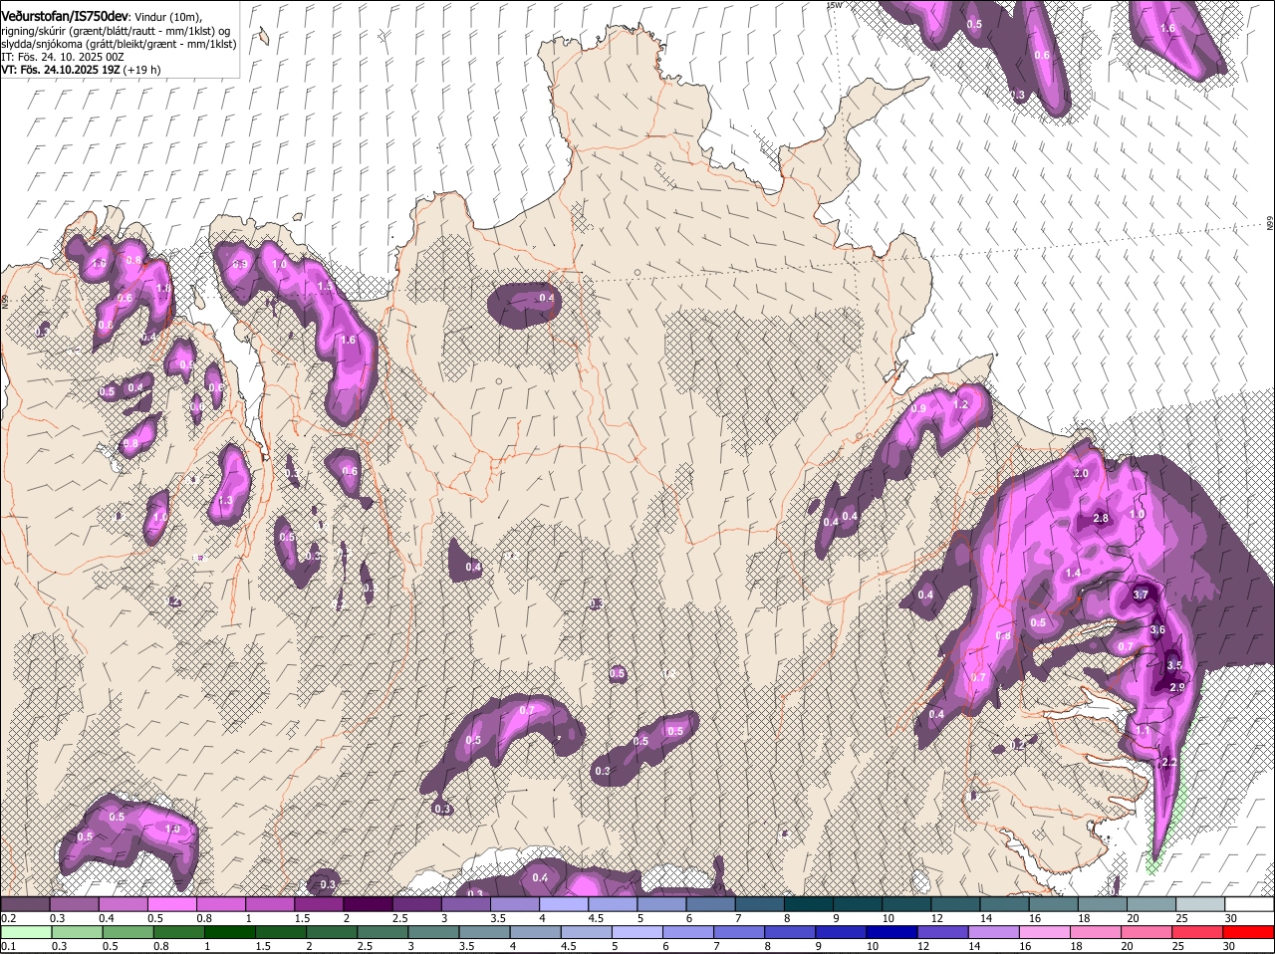The height and width of the screenshot is (954, 1275).
Task: Click the palest green swatch between 0.1 and 0.3
Action: [25, 933]
